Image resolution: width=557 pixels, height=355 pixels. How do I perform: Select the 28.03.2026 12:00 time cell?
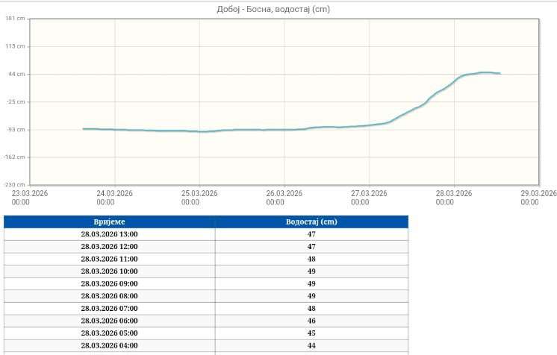tap(109, 247)
